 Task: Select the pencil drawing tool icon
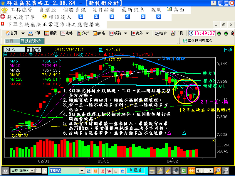[168, 171]
